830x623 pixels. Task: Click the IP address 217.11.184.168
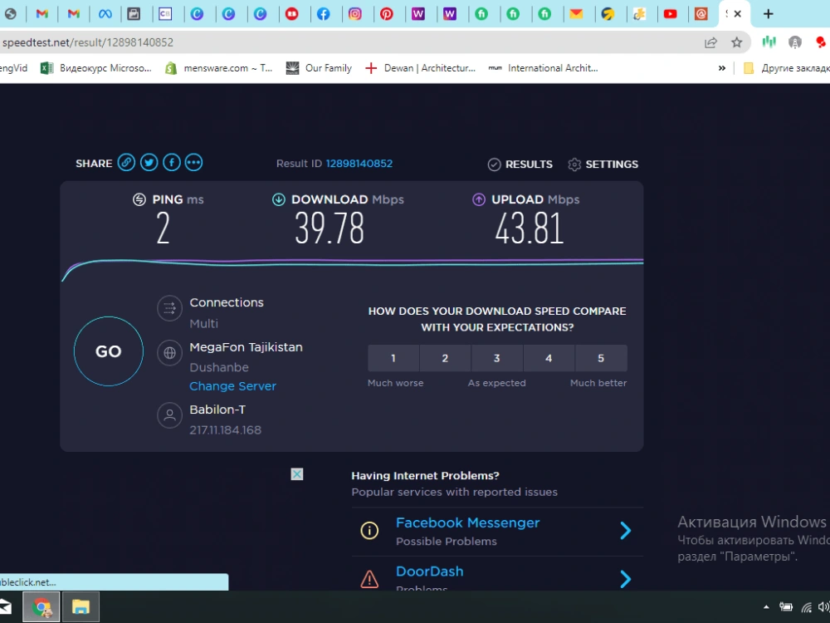coord(226,429)
